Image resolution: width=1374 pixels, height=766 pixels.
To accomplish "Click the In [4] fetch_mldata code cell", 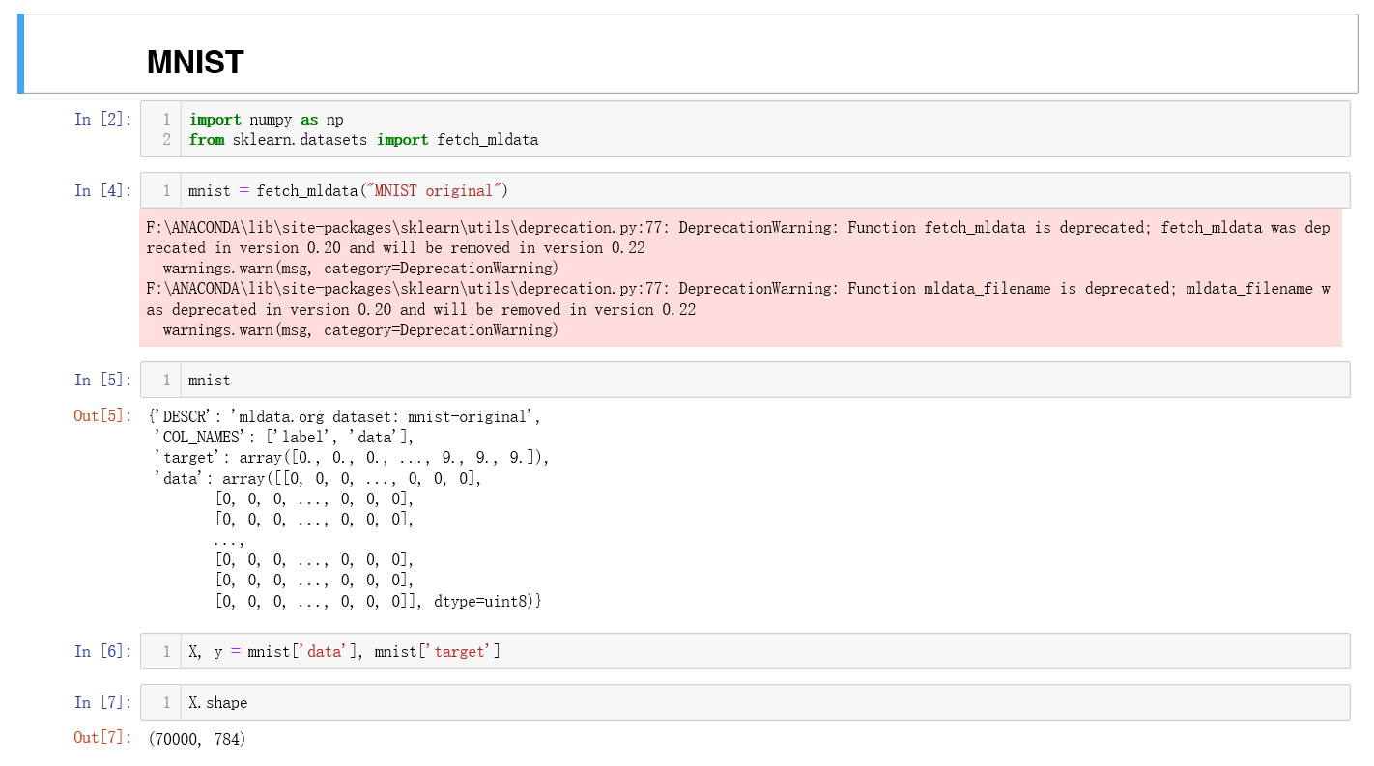I will 745,190.
